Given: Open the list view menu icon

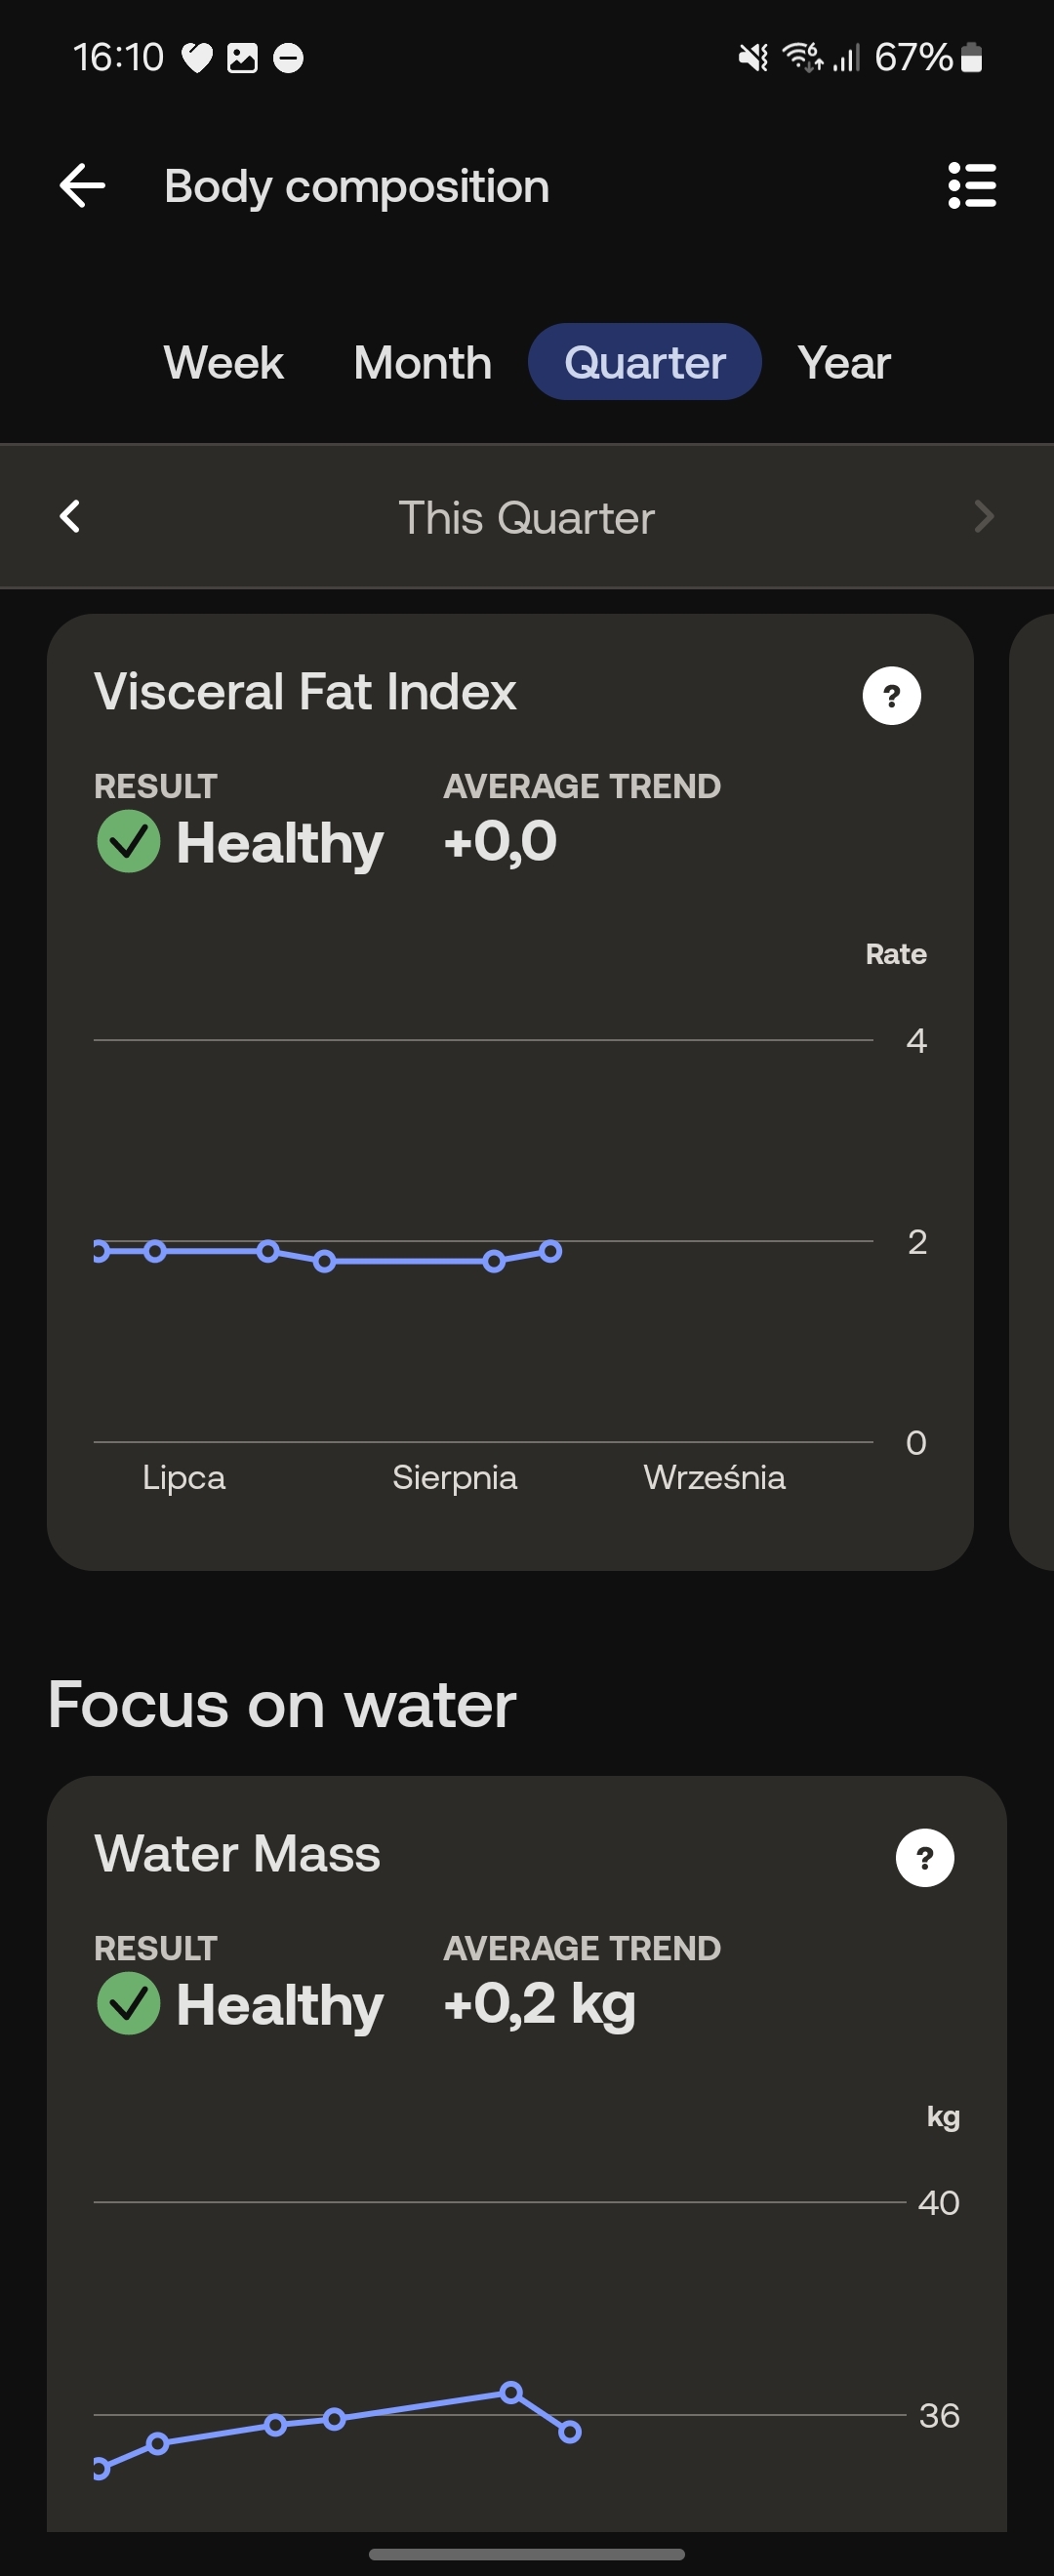Looking at the screenshot, I should [x=971, y=186].
